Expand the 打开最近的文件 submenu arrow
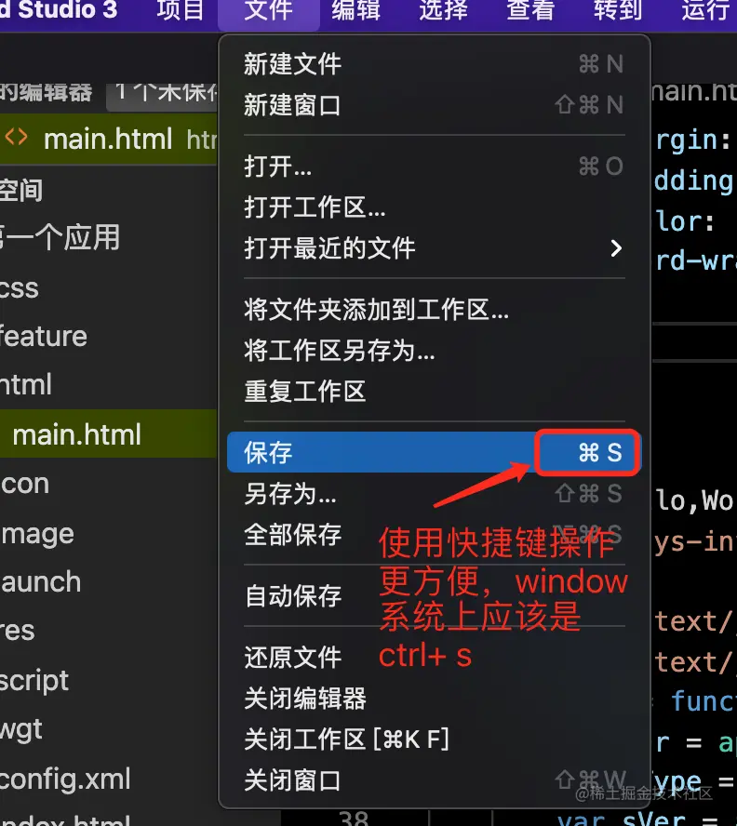737x826 pixels. (x=616, y=248)
